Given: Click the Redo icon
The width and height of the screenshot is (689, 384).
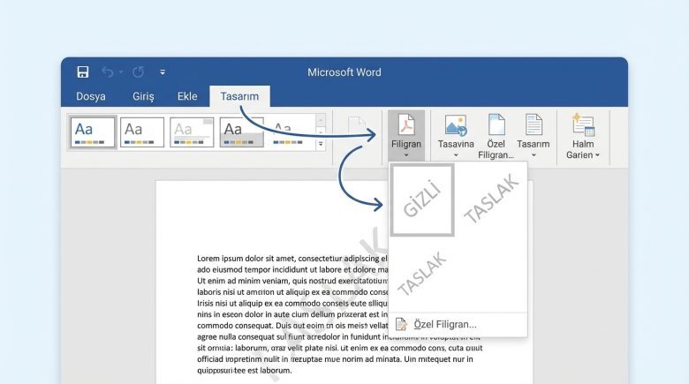Looking at the screenshot, I should click(x=139, y=72).
